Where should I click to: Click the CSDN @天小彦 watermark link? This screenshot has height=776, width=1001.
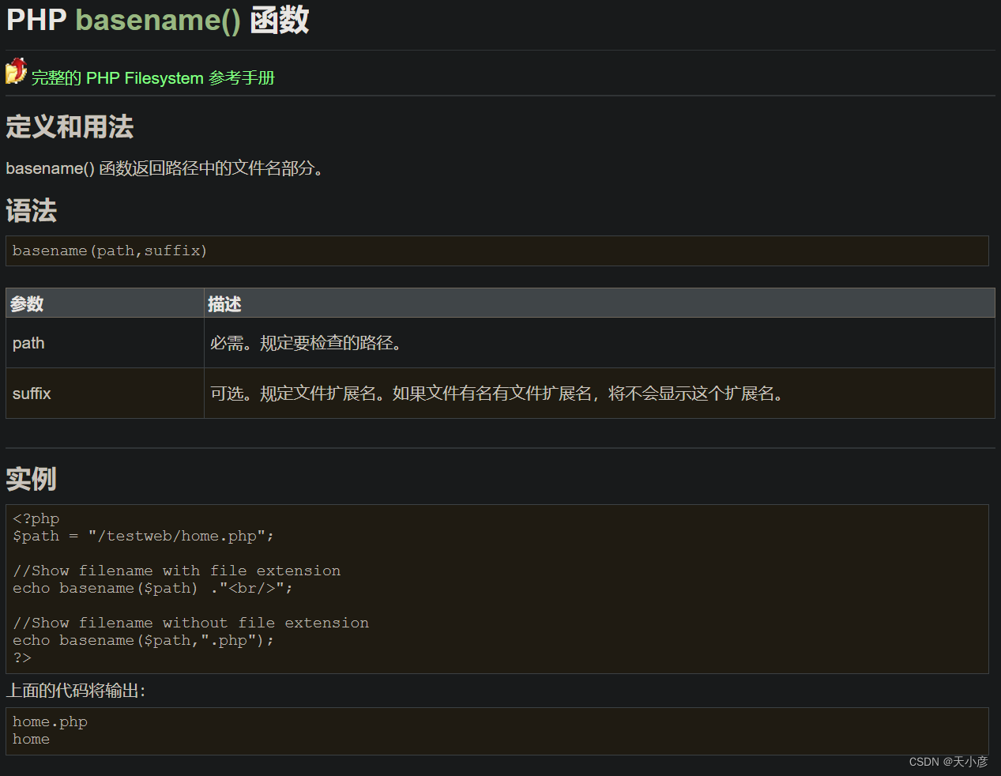click(948, 761)
